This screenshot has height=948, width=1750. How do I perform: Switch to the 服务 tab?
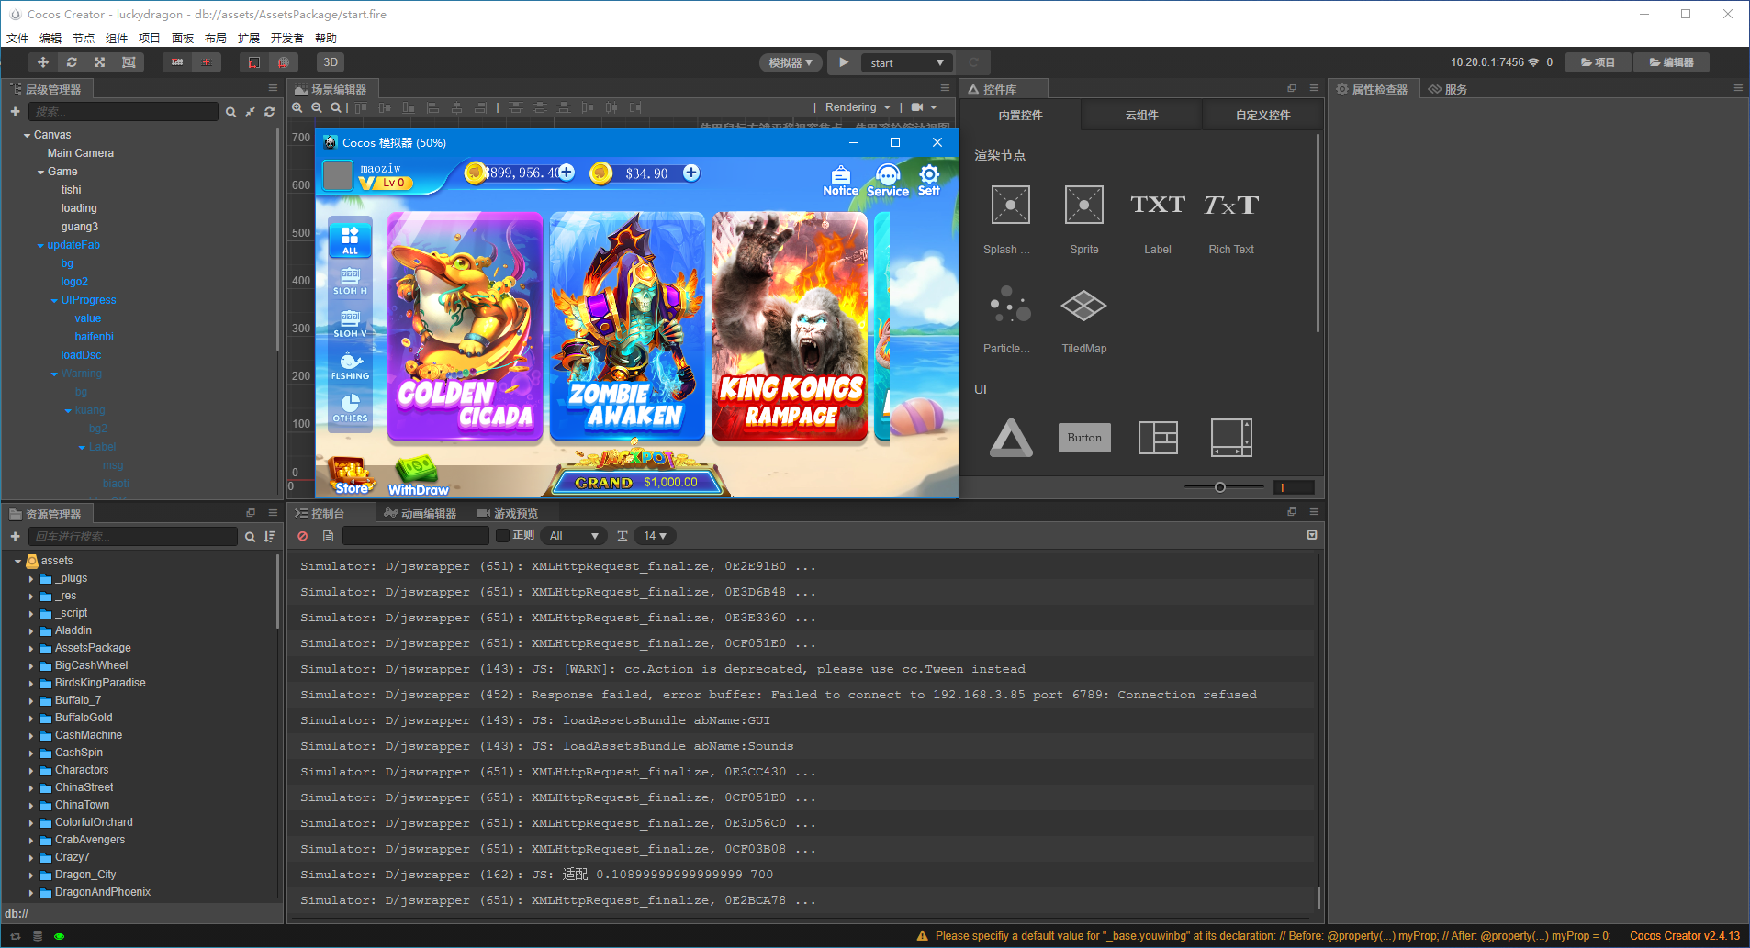[x=1448, y=89]
